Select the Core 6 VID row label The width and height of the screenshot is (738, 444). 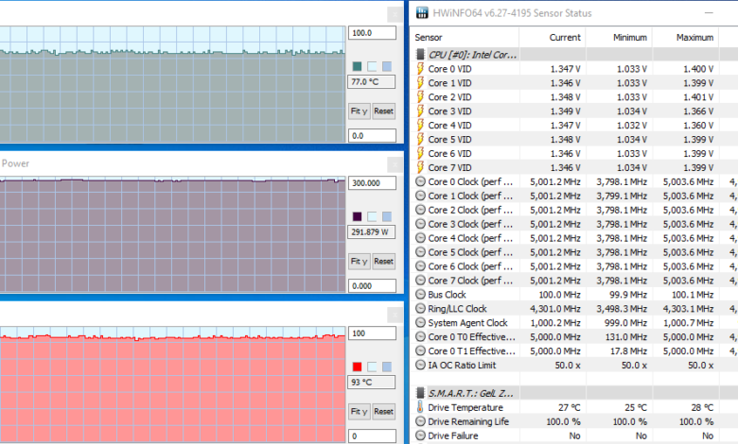point(449,153)
